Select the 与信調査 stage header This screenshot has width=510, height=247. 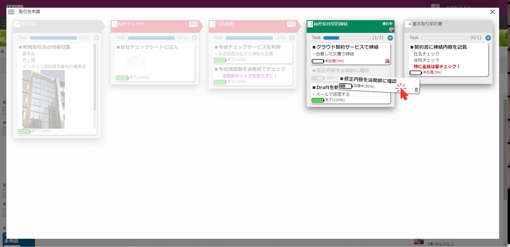coord(255,26)
